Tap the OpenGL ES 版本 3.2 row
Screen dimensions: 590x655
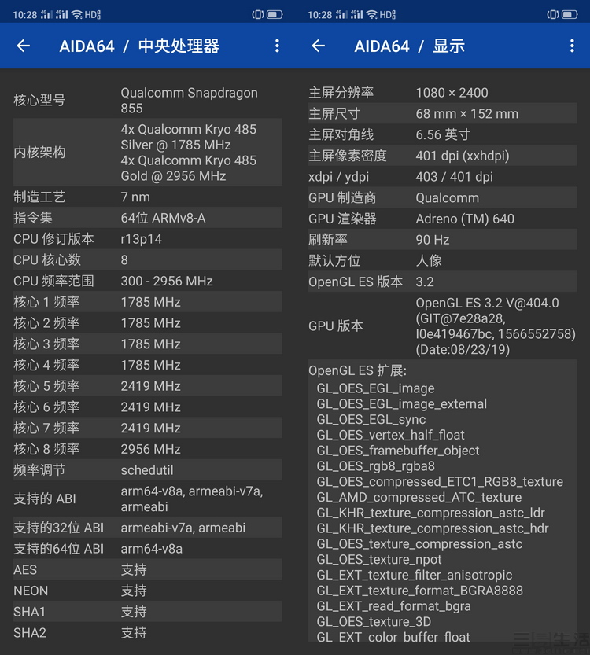pos(442,282)
